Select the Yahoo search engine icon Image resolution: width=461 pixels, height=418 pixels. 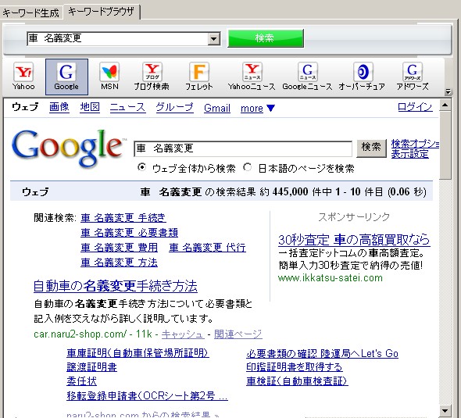click(23, 77)
